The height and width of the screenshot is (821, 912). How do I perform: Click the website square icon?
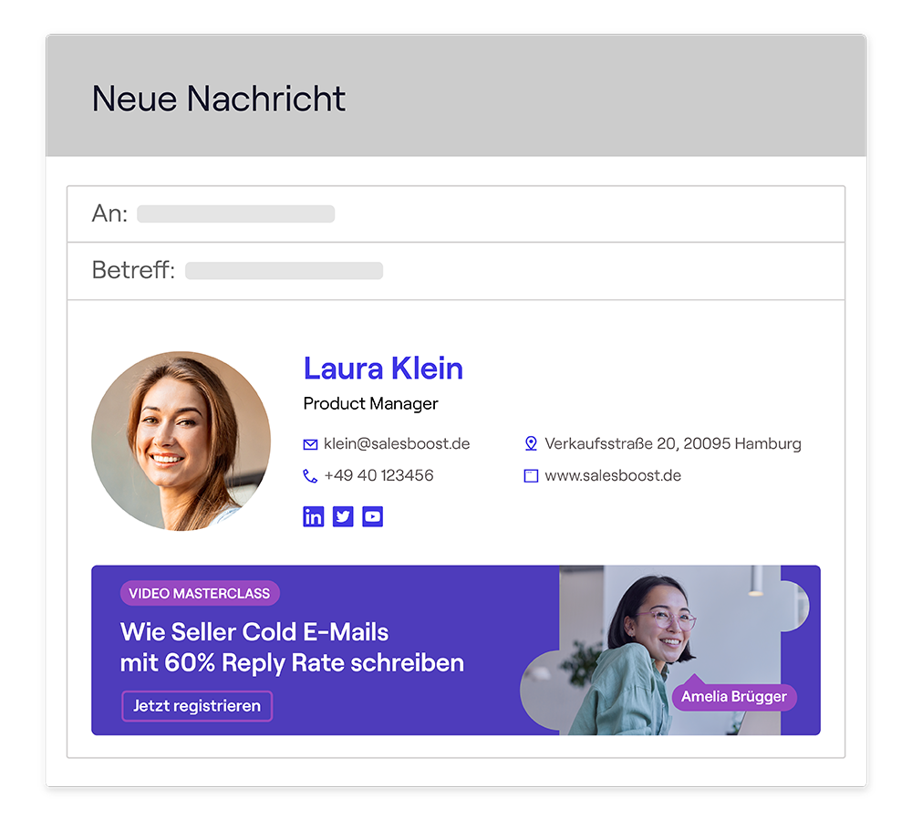[531, 476]
